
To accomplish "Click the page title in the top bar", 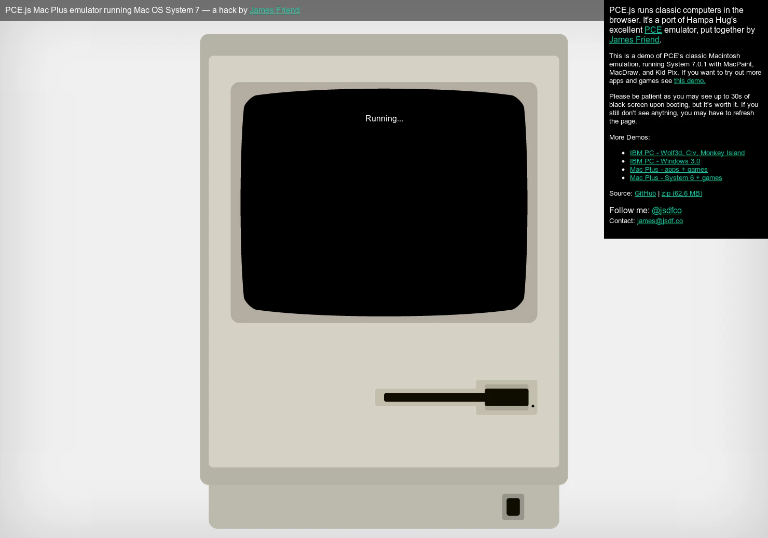I will (x=125, y=10).
